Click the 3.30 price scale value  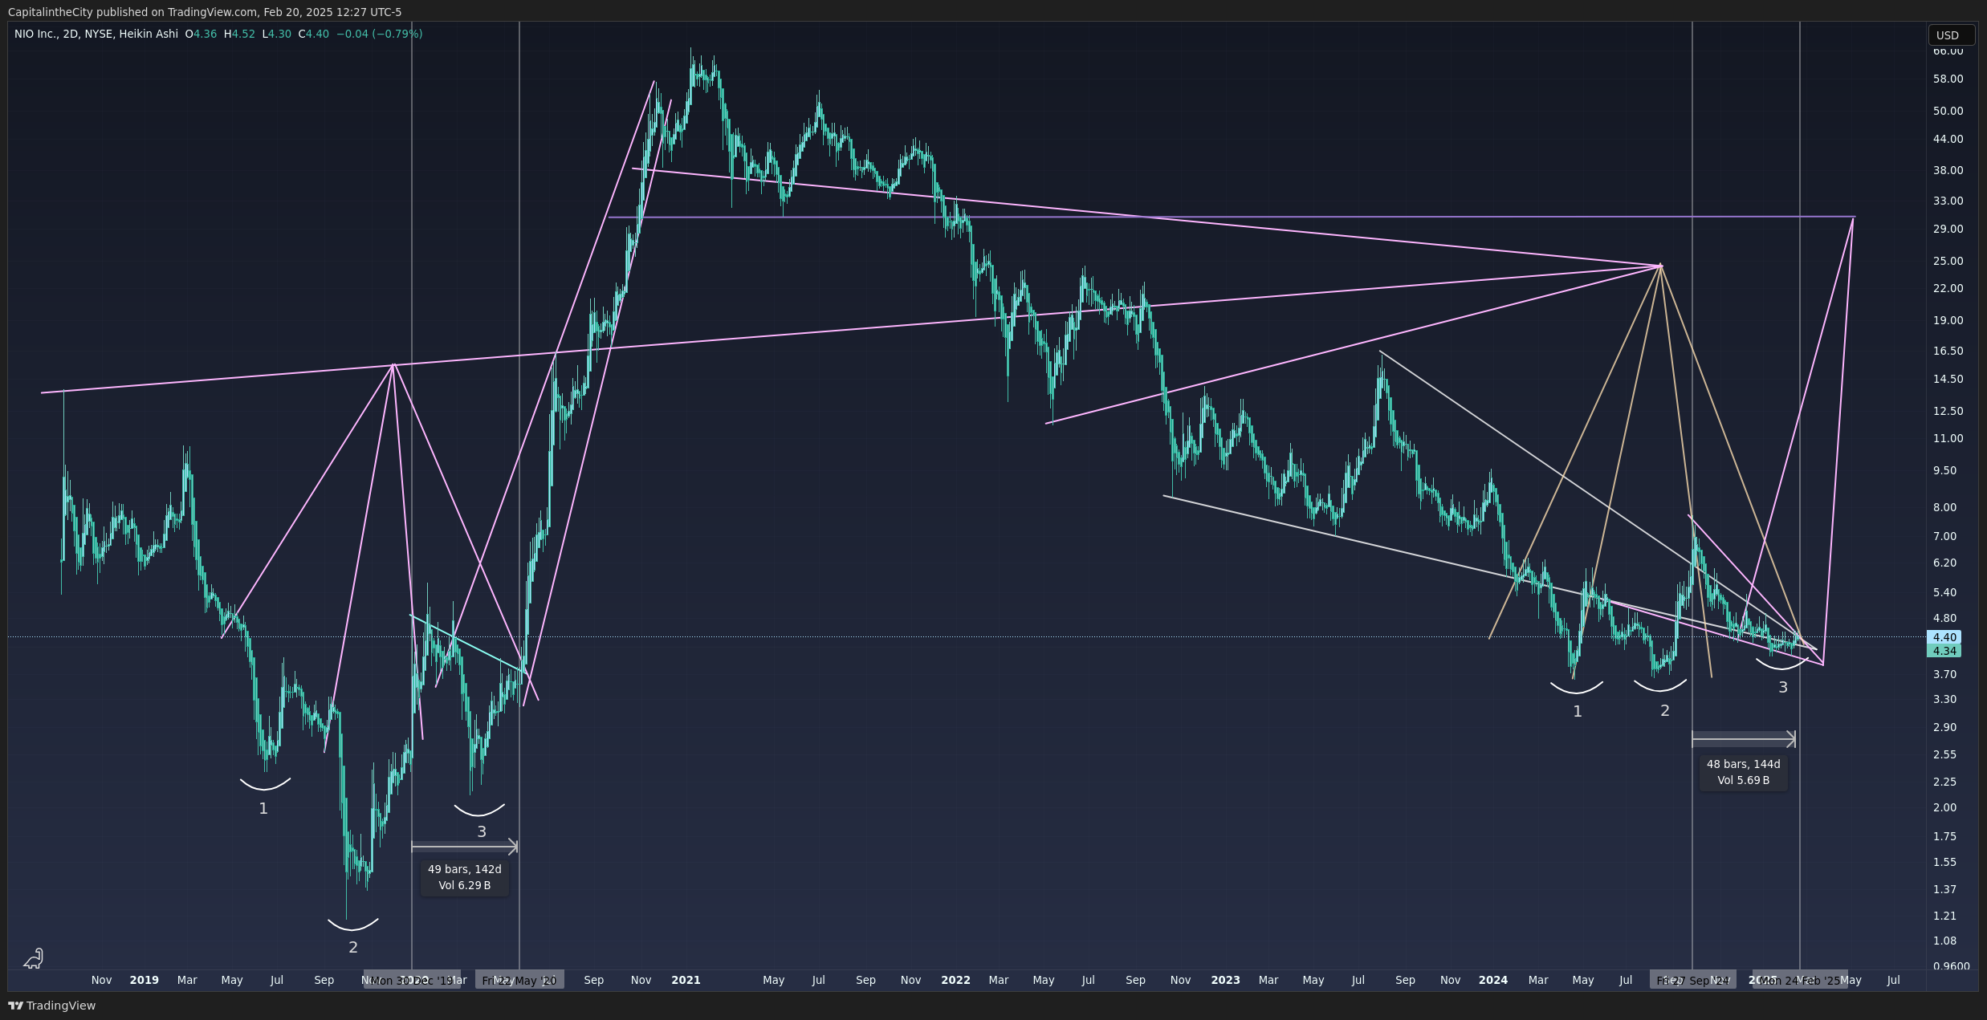1944,699
